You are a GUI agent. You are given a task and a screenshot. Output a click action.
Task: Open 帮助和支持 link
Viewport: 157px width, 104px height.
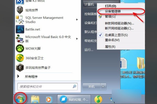91,41
